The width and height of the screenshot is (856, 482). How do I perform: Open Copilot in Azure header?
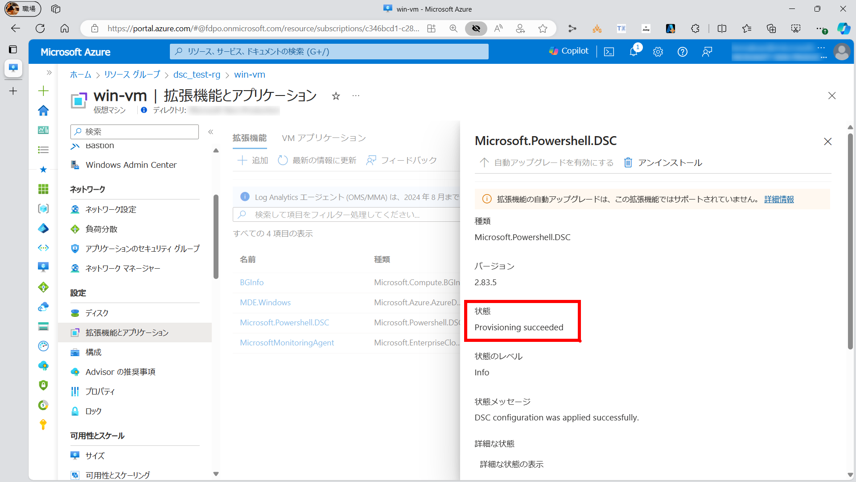(569, 51)
